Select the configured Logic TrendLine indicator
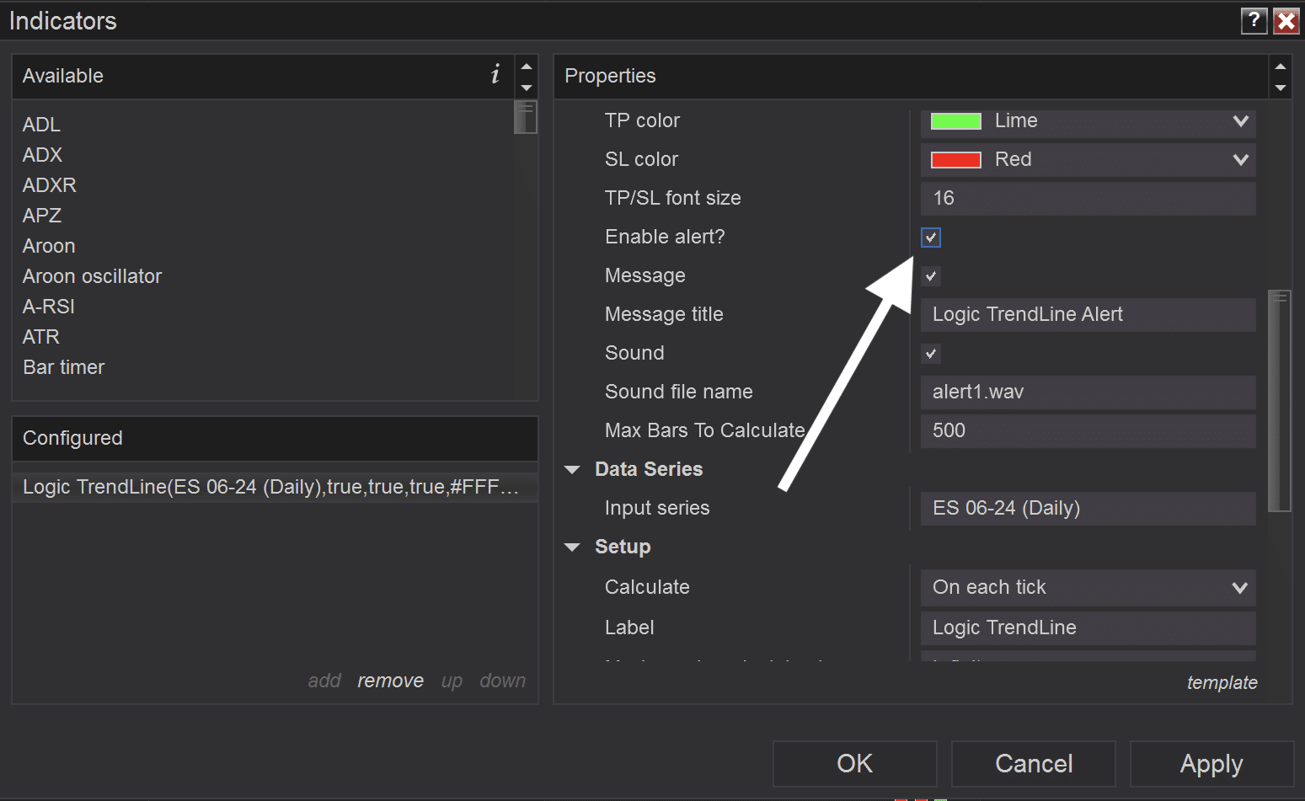 (275, 487)
